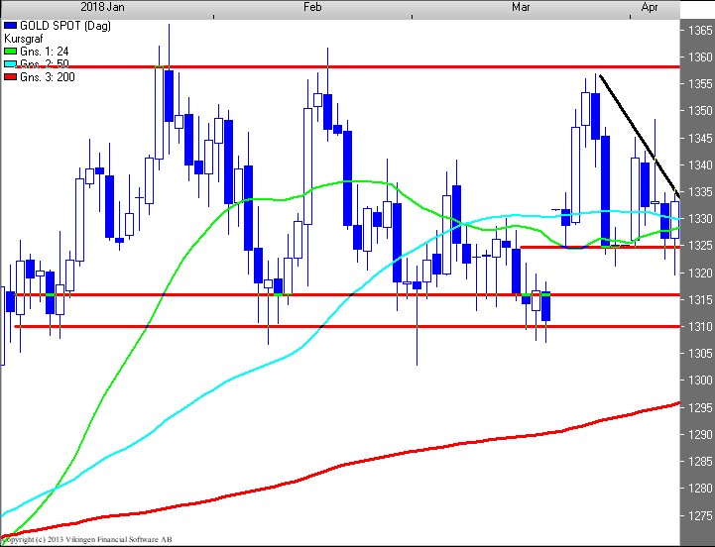Select the red support line at 1316
715x547 pixels.
pyautogui.click(x=298, y=294)
